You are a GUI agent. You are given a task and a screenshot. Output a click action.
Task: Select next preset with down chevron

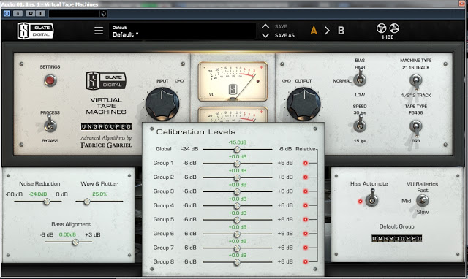[x=265, y=36]
